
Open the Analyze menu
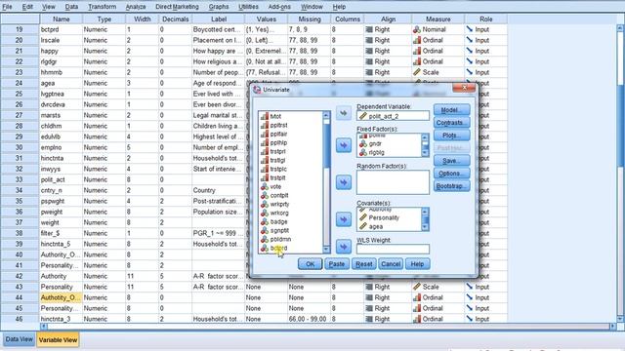[x=135, y=7]
